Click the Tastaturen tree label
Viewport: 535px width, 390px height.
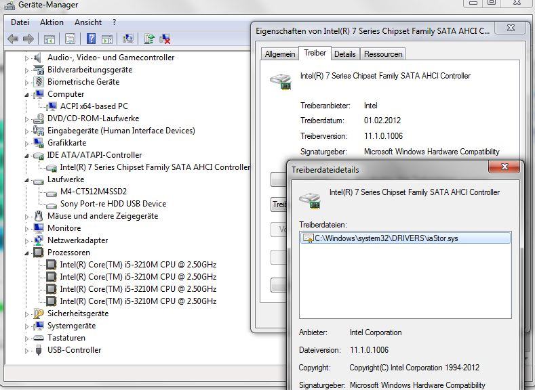66,338
